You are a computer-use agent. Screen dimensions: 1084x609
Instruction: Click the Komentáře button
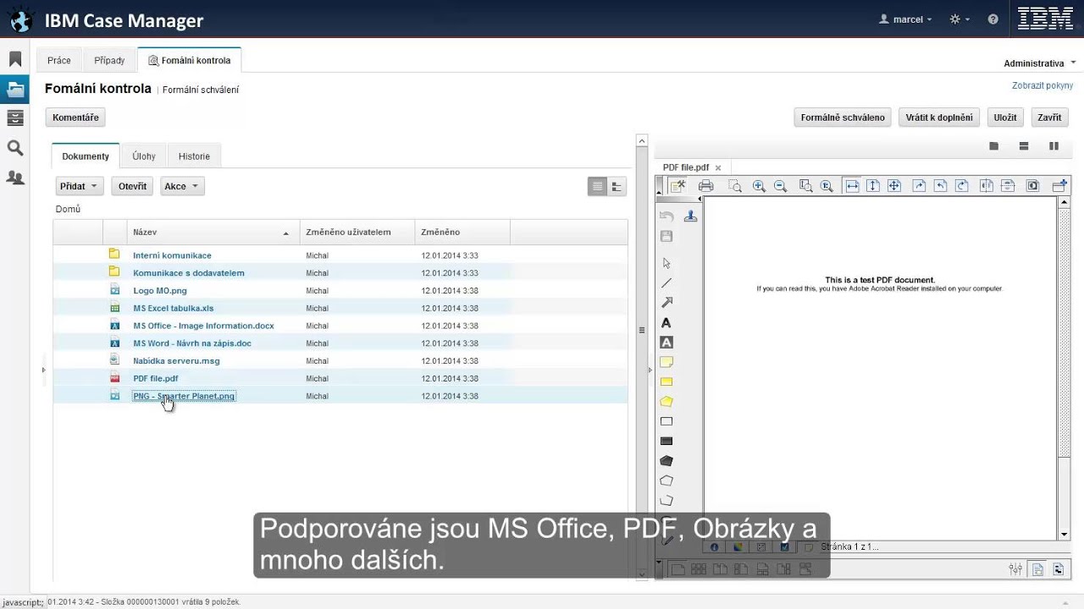click(75, 118)
